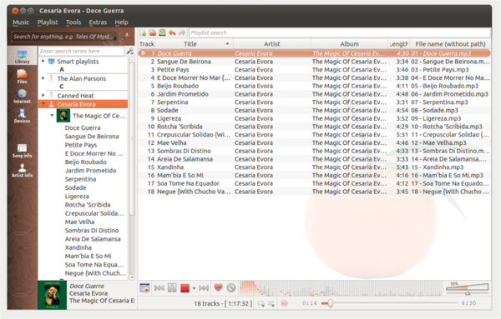Click the global search wrench settings icon
This screenshot has height=319, width=501.
(x=126, y=36)
